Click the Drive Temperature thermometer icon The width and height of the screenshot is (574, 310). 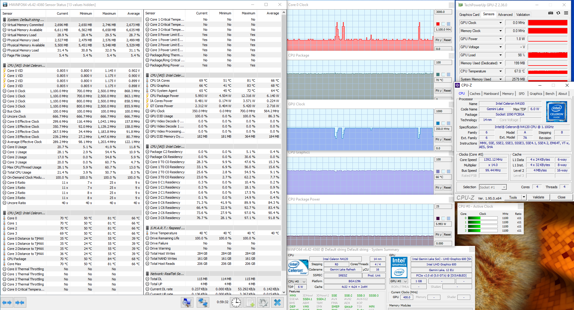point(147,233)
